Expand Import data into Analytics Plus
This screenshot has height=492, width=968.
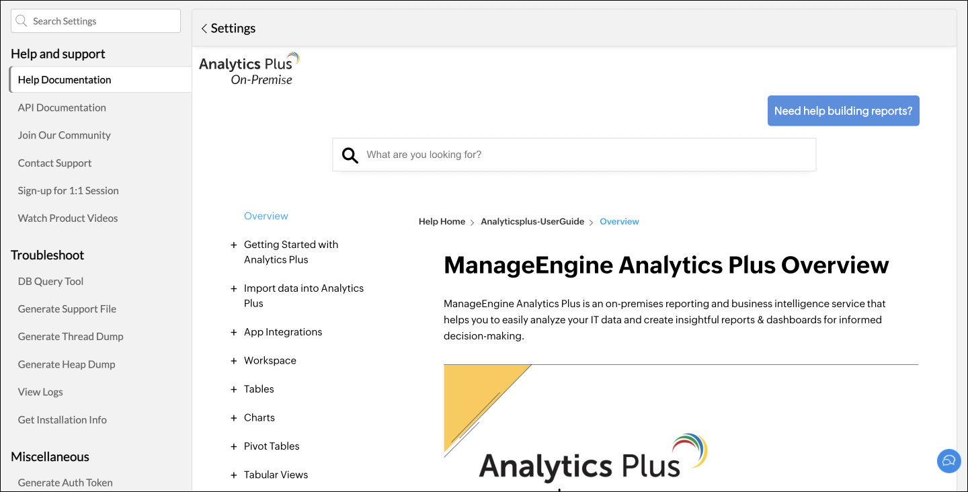point(234,289)
